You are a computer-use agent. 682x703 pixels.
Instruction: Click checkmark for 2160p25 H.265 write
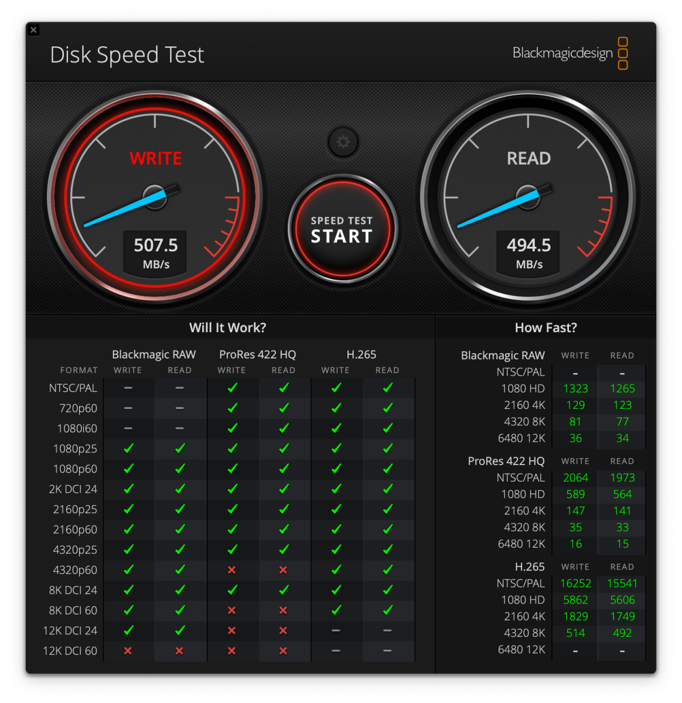coord(336,509)
